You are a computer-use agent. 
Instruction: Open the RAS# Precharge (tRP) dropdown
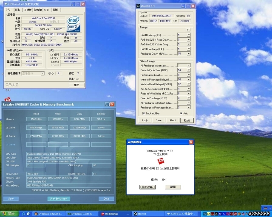click(189, 49)
